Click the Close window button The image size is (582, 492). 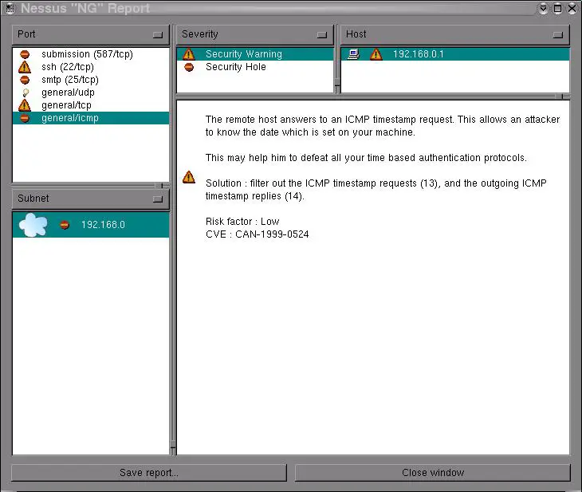[433, 473]
